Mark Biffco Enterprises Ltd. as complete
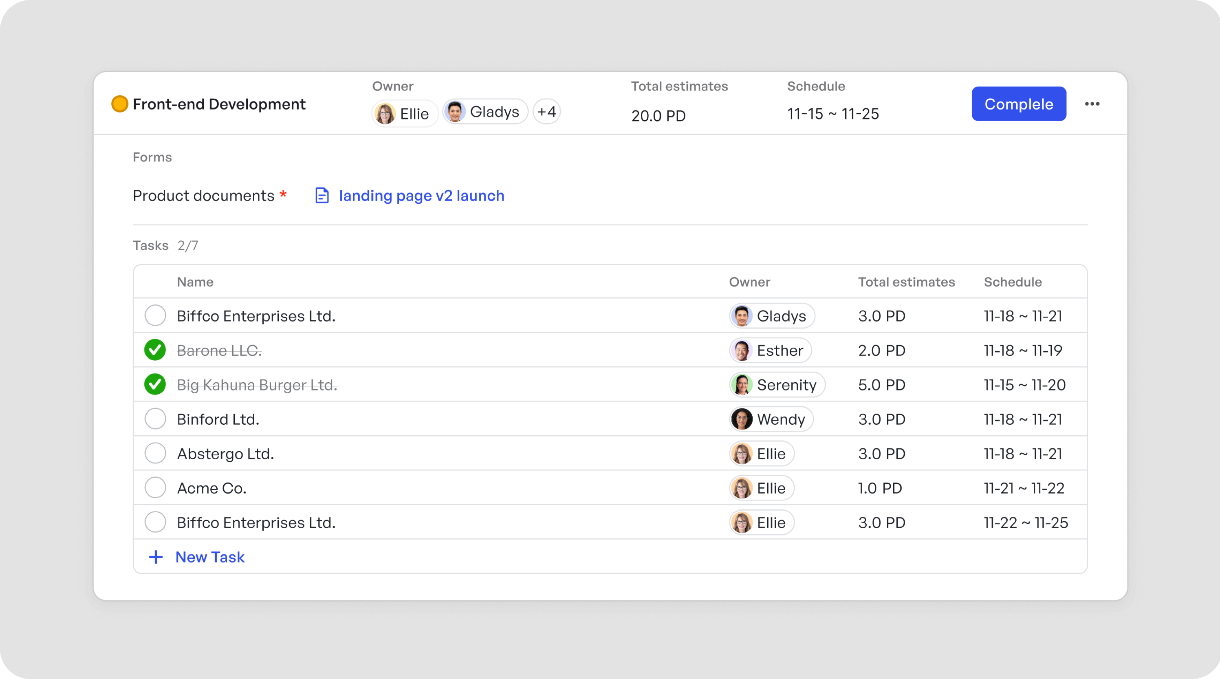Image resolution: width=1220 pixels, height=679 pixels. 155,315
